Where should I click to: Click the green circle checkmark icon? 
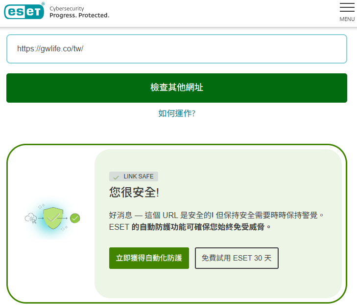click(x=75, y=218)
